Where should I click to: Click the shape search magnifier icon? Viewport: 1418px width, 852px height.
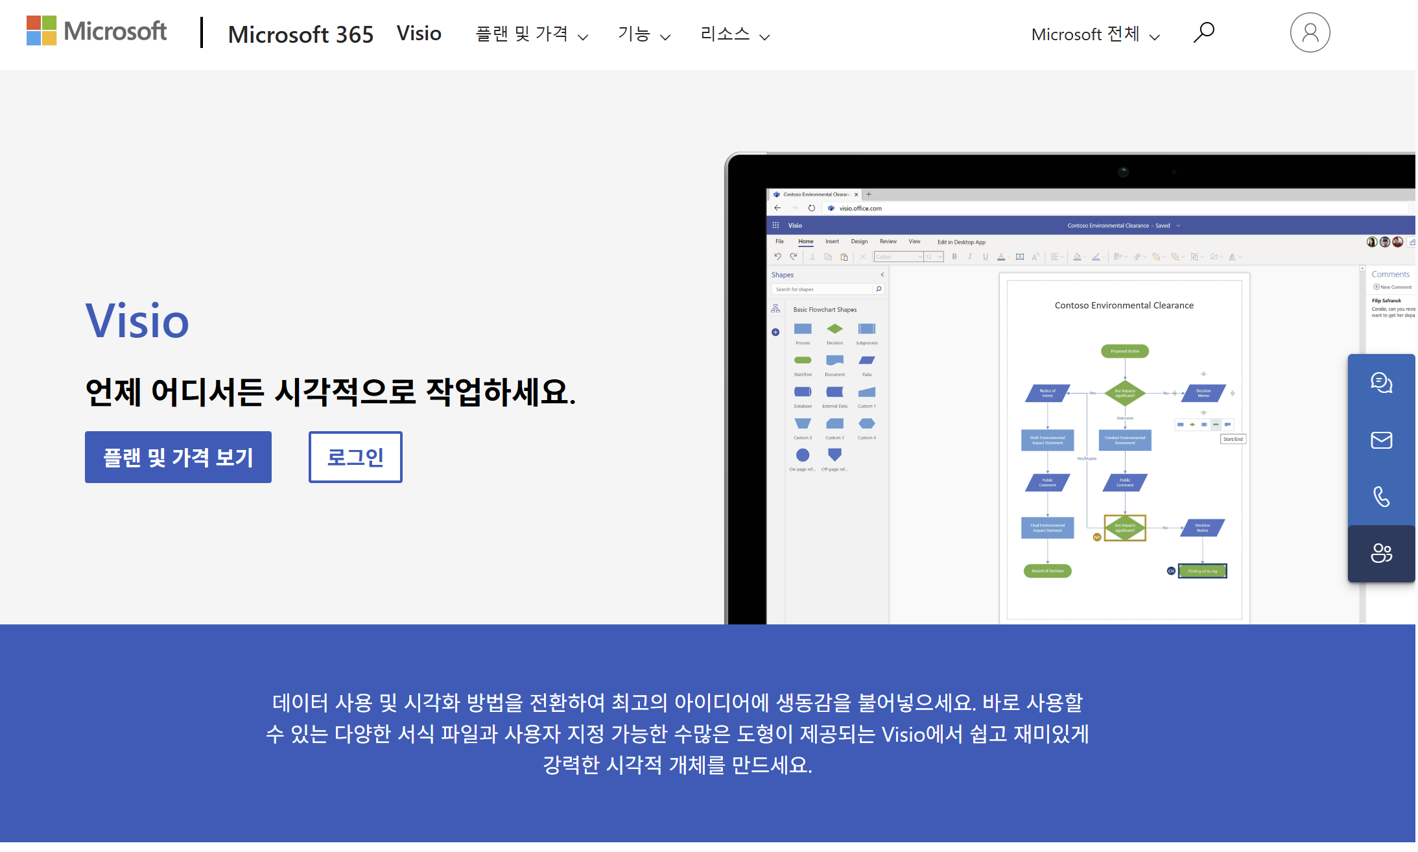pos(879,289)
